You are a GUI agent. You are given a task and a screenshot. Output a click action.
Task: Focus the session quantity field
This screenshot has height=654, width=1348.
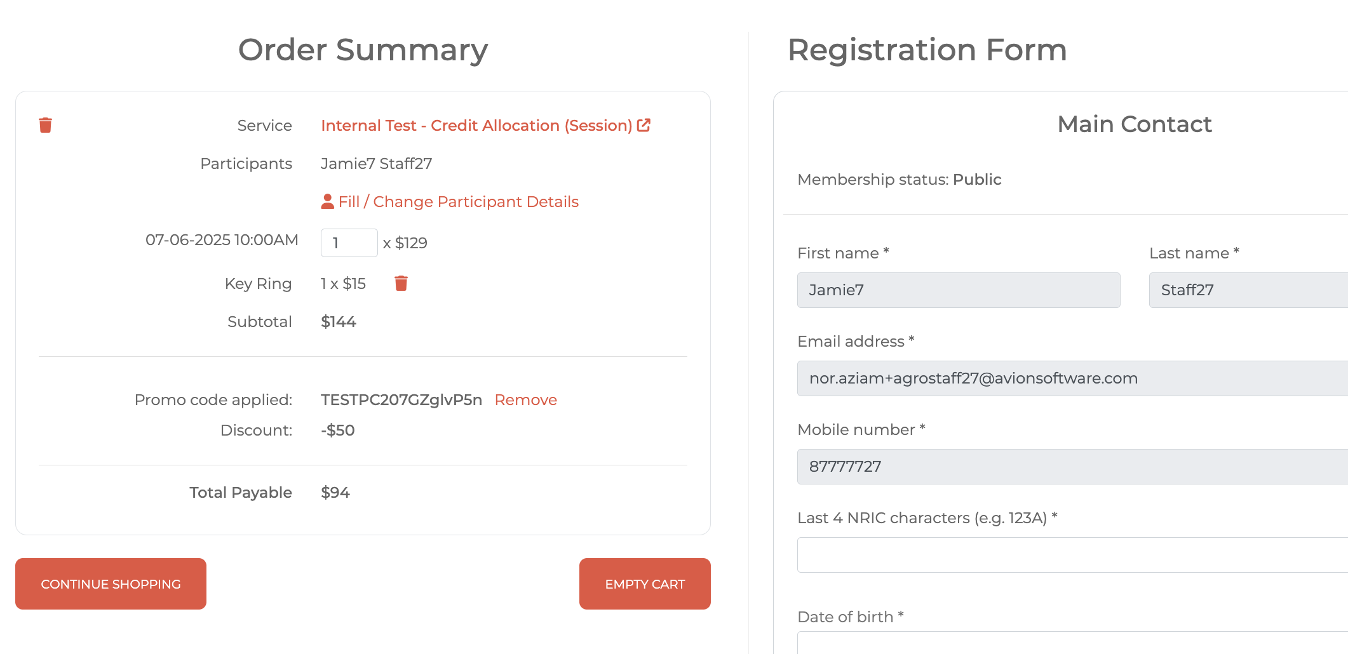point(349,243)
